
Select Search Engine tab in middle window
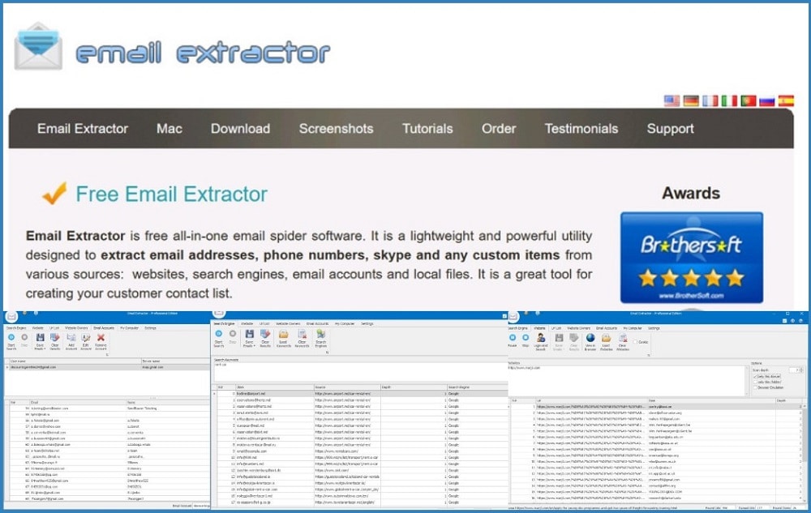(x=224, y=323)
